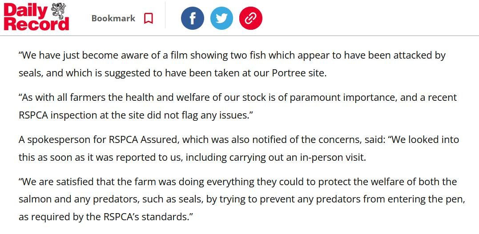The height and width of the screenshot is (234, 479).
Task: Open the Daily Record homepage logo
Action: pyautogui.click(x=36, y=17)
